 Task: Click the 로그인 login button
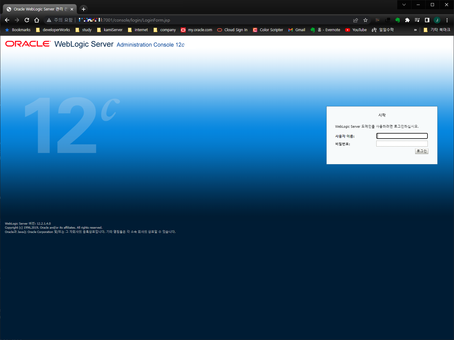tap(422, 151)
